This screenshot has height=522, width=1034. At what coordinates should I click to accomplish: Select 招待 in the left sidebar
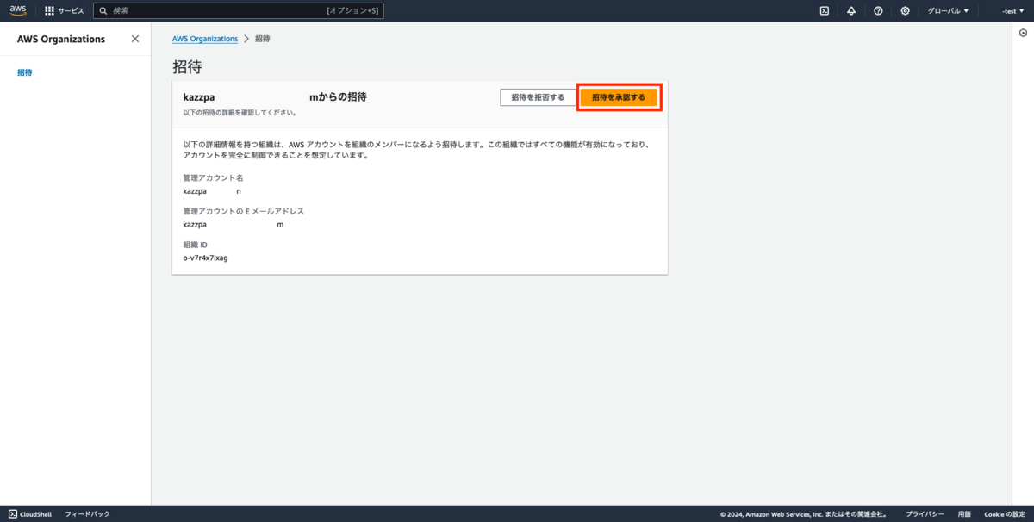point(25,72)
